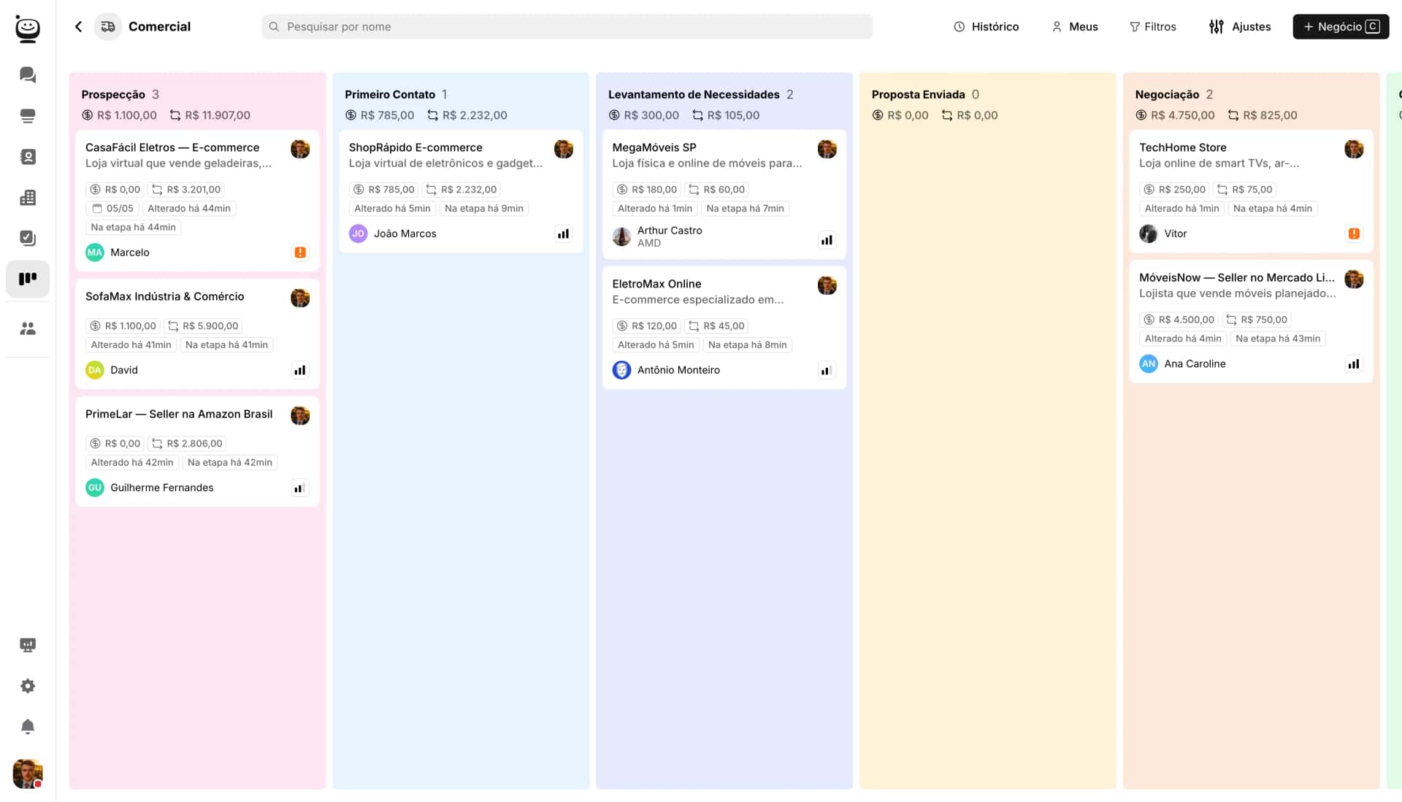The height and width of the screenshot is (802, 1402).
Task: Click the Primeiro Contato column header
Action: [x=390, y=94]
